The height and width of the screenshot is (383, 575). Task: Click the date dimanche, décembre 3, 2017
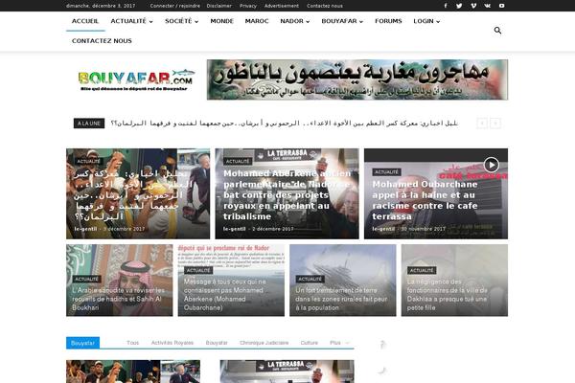(101, 6)
